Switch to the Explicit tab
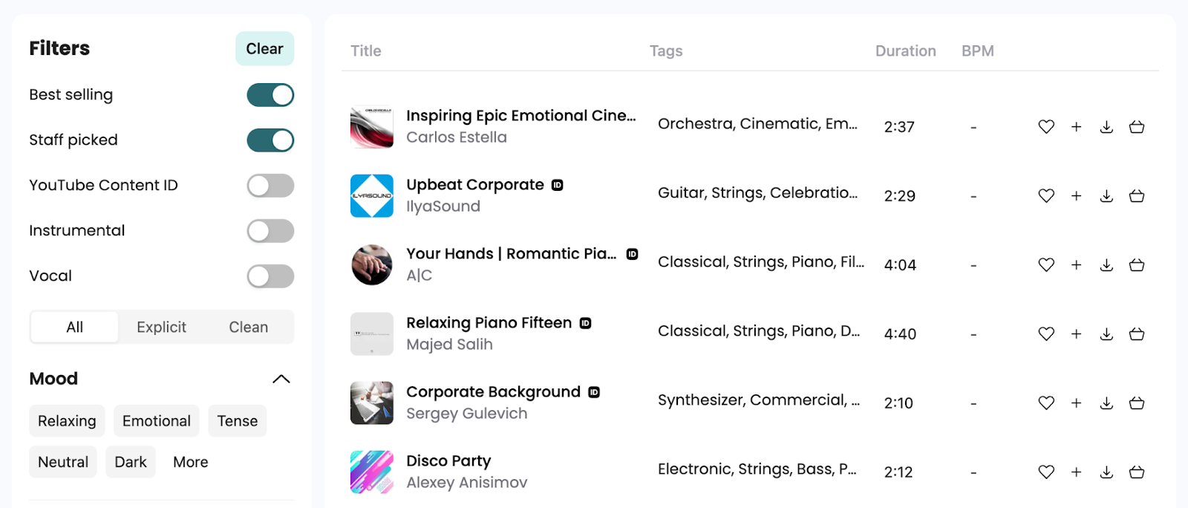This screenshot has height=508, width=1188. point(161,327)
